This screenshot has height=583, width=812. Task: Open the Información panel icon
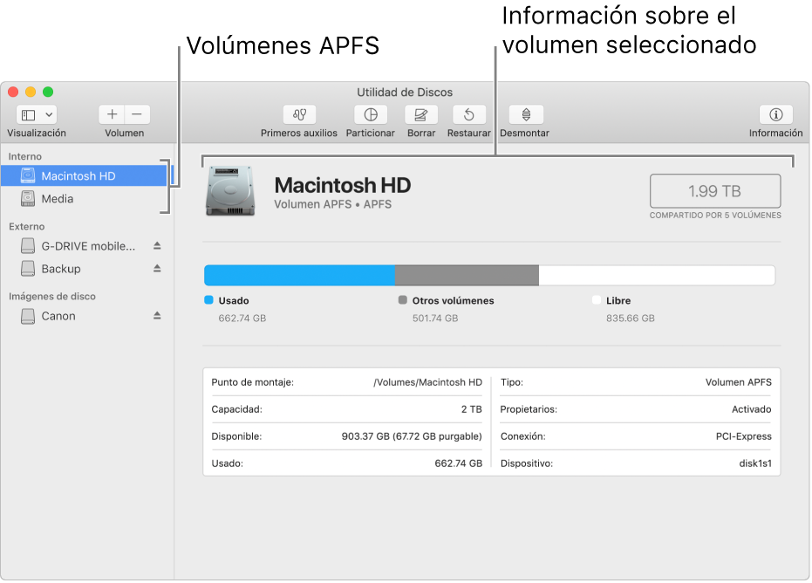click(775, 114)
